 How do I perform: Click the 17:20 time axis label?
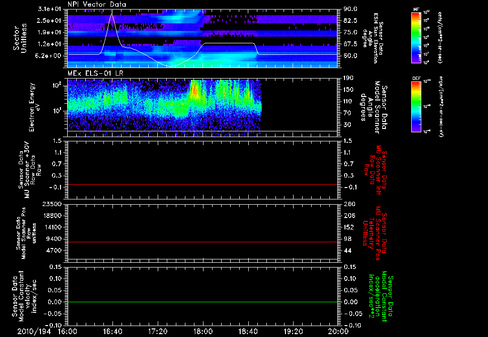coord(158,331)
